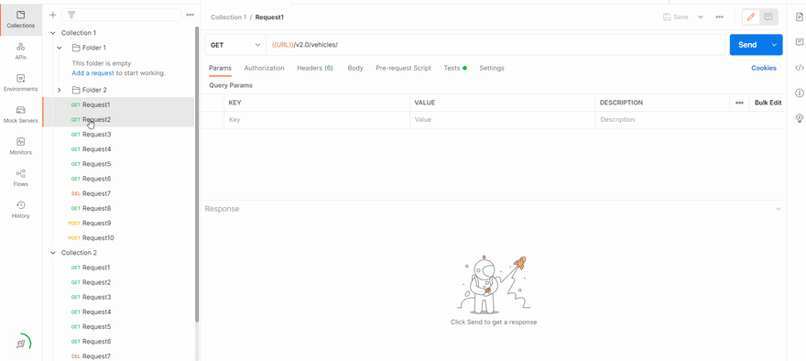The height and width of the screenshot is (361, 806).
Task: Click the Add a request link
Action: (93, 73)
